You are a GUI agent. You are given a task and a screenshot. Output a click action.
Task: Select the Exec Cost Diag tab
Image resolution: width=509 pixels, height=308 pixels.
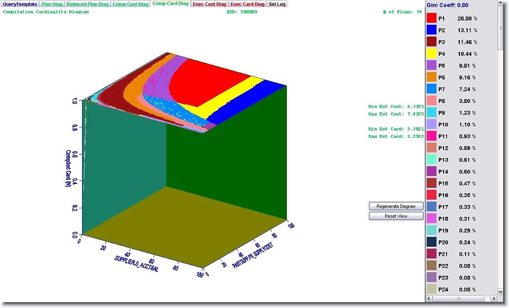(210, 4)
